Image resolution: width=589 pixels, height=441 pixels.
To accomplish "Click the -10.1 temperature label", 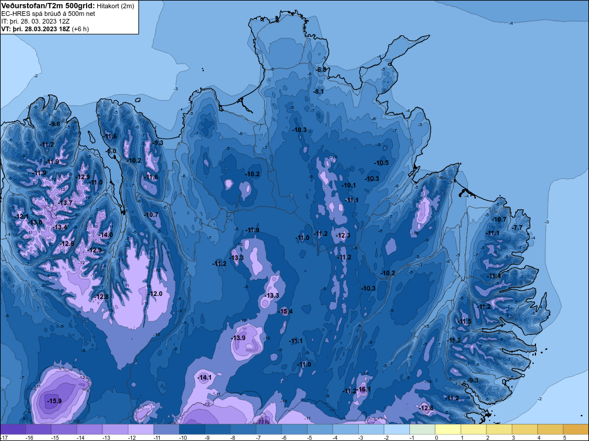I will pos(349,185).
